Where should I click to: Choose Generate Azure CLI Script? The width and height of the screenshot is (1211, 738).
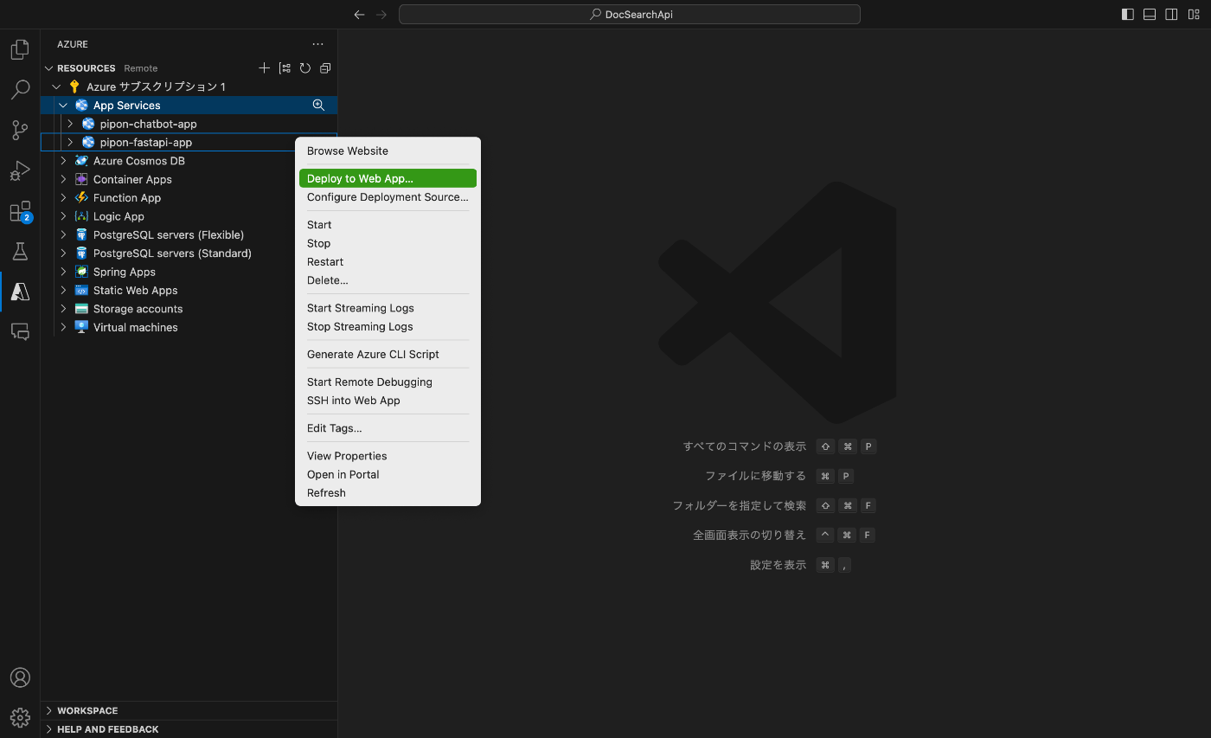pos(388,354)
